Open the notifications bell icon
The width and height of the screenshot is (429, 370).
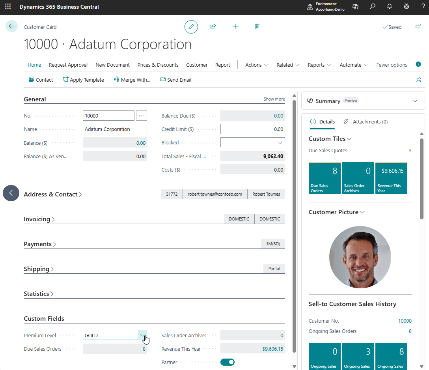390,7
